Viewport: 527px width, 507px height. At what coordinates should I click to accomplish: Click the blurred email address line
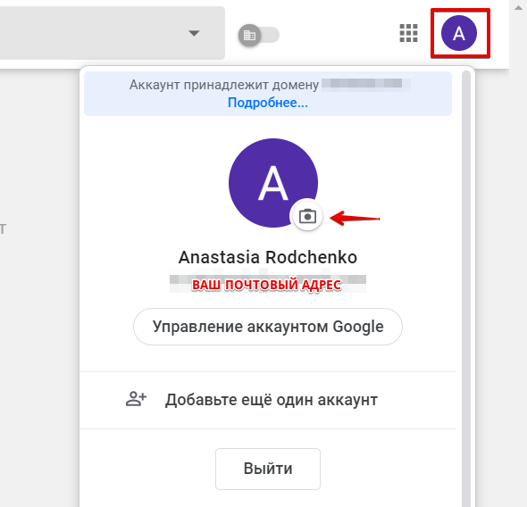point(268,284)
